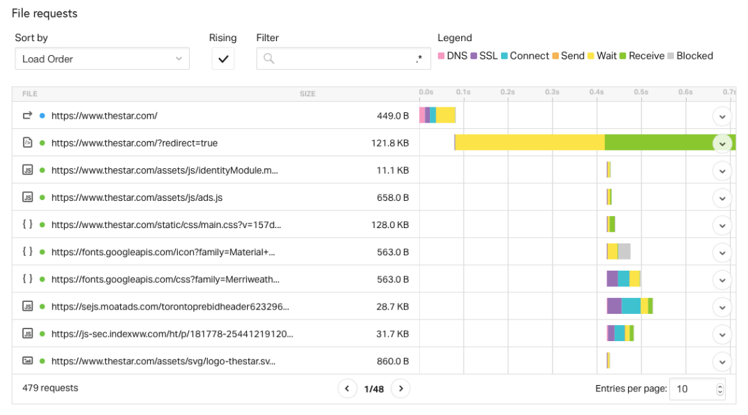Toggle the Rising checkbox
The image size is (748, 415).
pyautogui.click(x=223, y=59)
